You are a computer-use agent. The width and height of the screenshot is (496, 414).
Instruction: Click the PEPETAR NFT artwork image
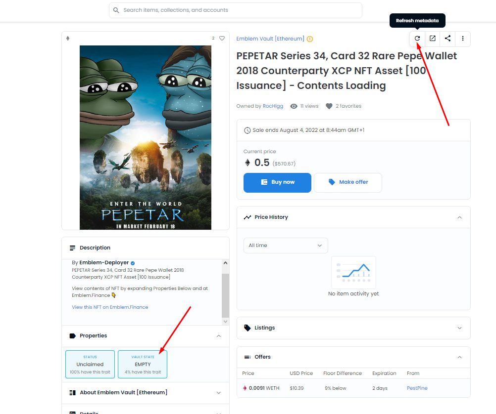click(146, 137)
